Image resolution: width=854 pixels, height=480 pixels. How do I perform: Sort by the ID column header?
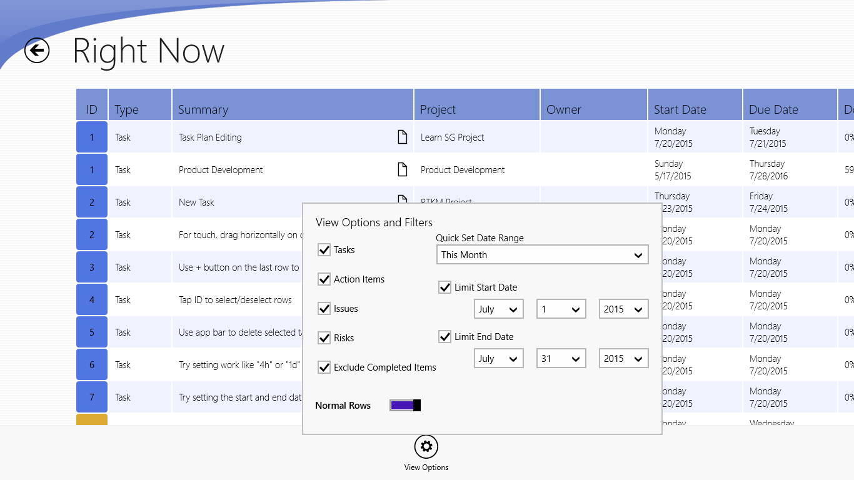pyautogui.click(x=92, y=104)
